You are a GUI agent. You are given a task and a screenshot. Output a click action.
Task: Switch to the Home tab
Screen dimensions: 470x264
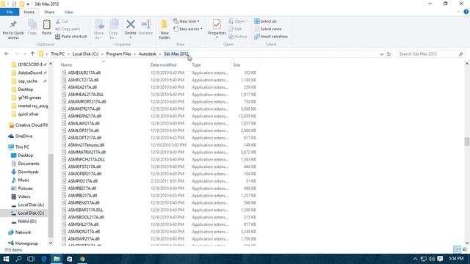(29, 12)
